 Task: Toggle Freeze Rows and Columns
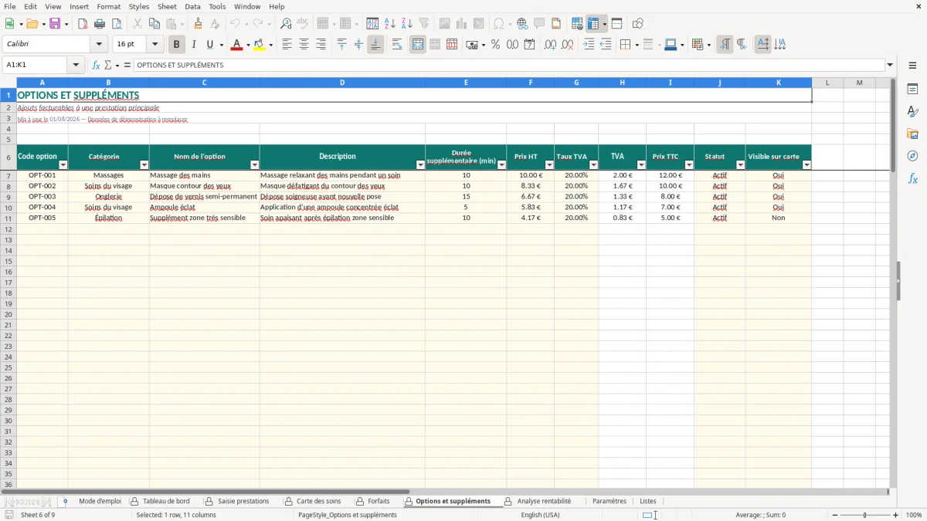(x=593, y=24)
